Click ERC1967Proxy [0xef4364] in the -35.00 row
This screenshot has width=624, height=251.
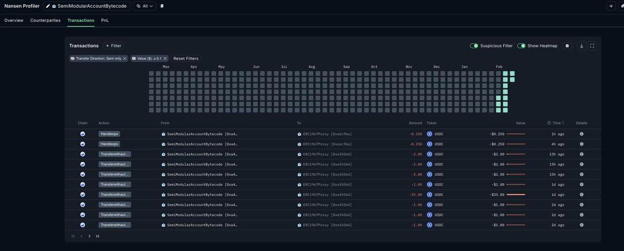[x=328, y=194]
